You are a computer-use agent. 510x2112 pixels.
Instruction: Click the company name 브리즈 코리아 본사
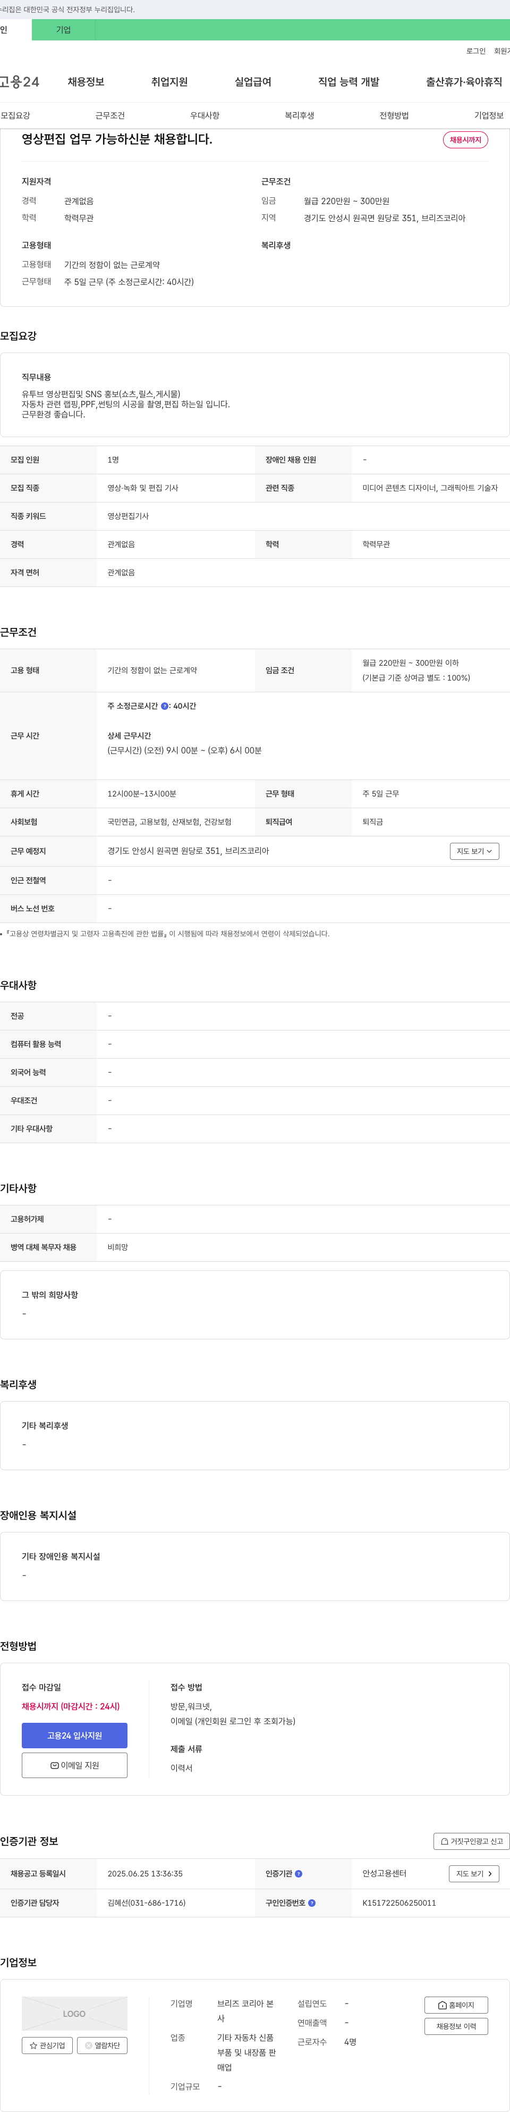[245, 2011]
